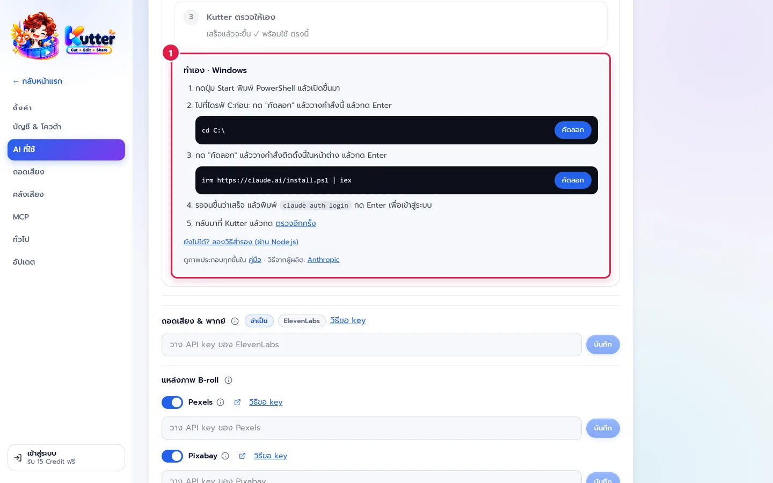The height and width of the screenshot is (483, 773).
Task: Focus the ElevenLabs API key field
Action: tap(371, 345)
